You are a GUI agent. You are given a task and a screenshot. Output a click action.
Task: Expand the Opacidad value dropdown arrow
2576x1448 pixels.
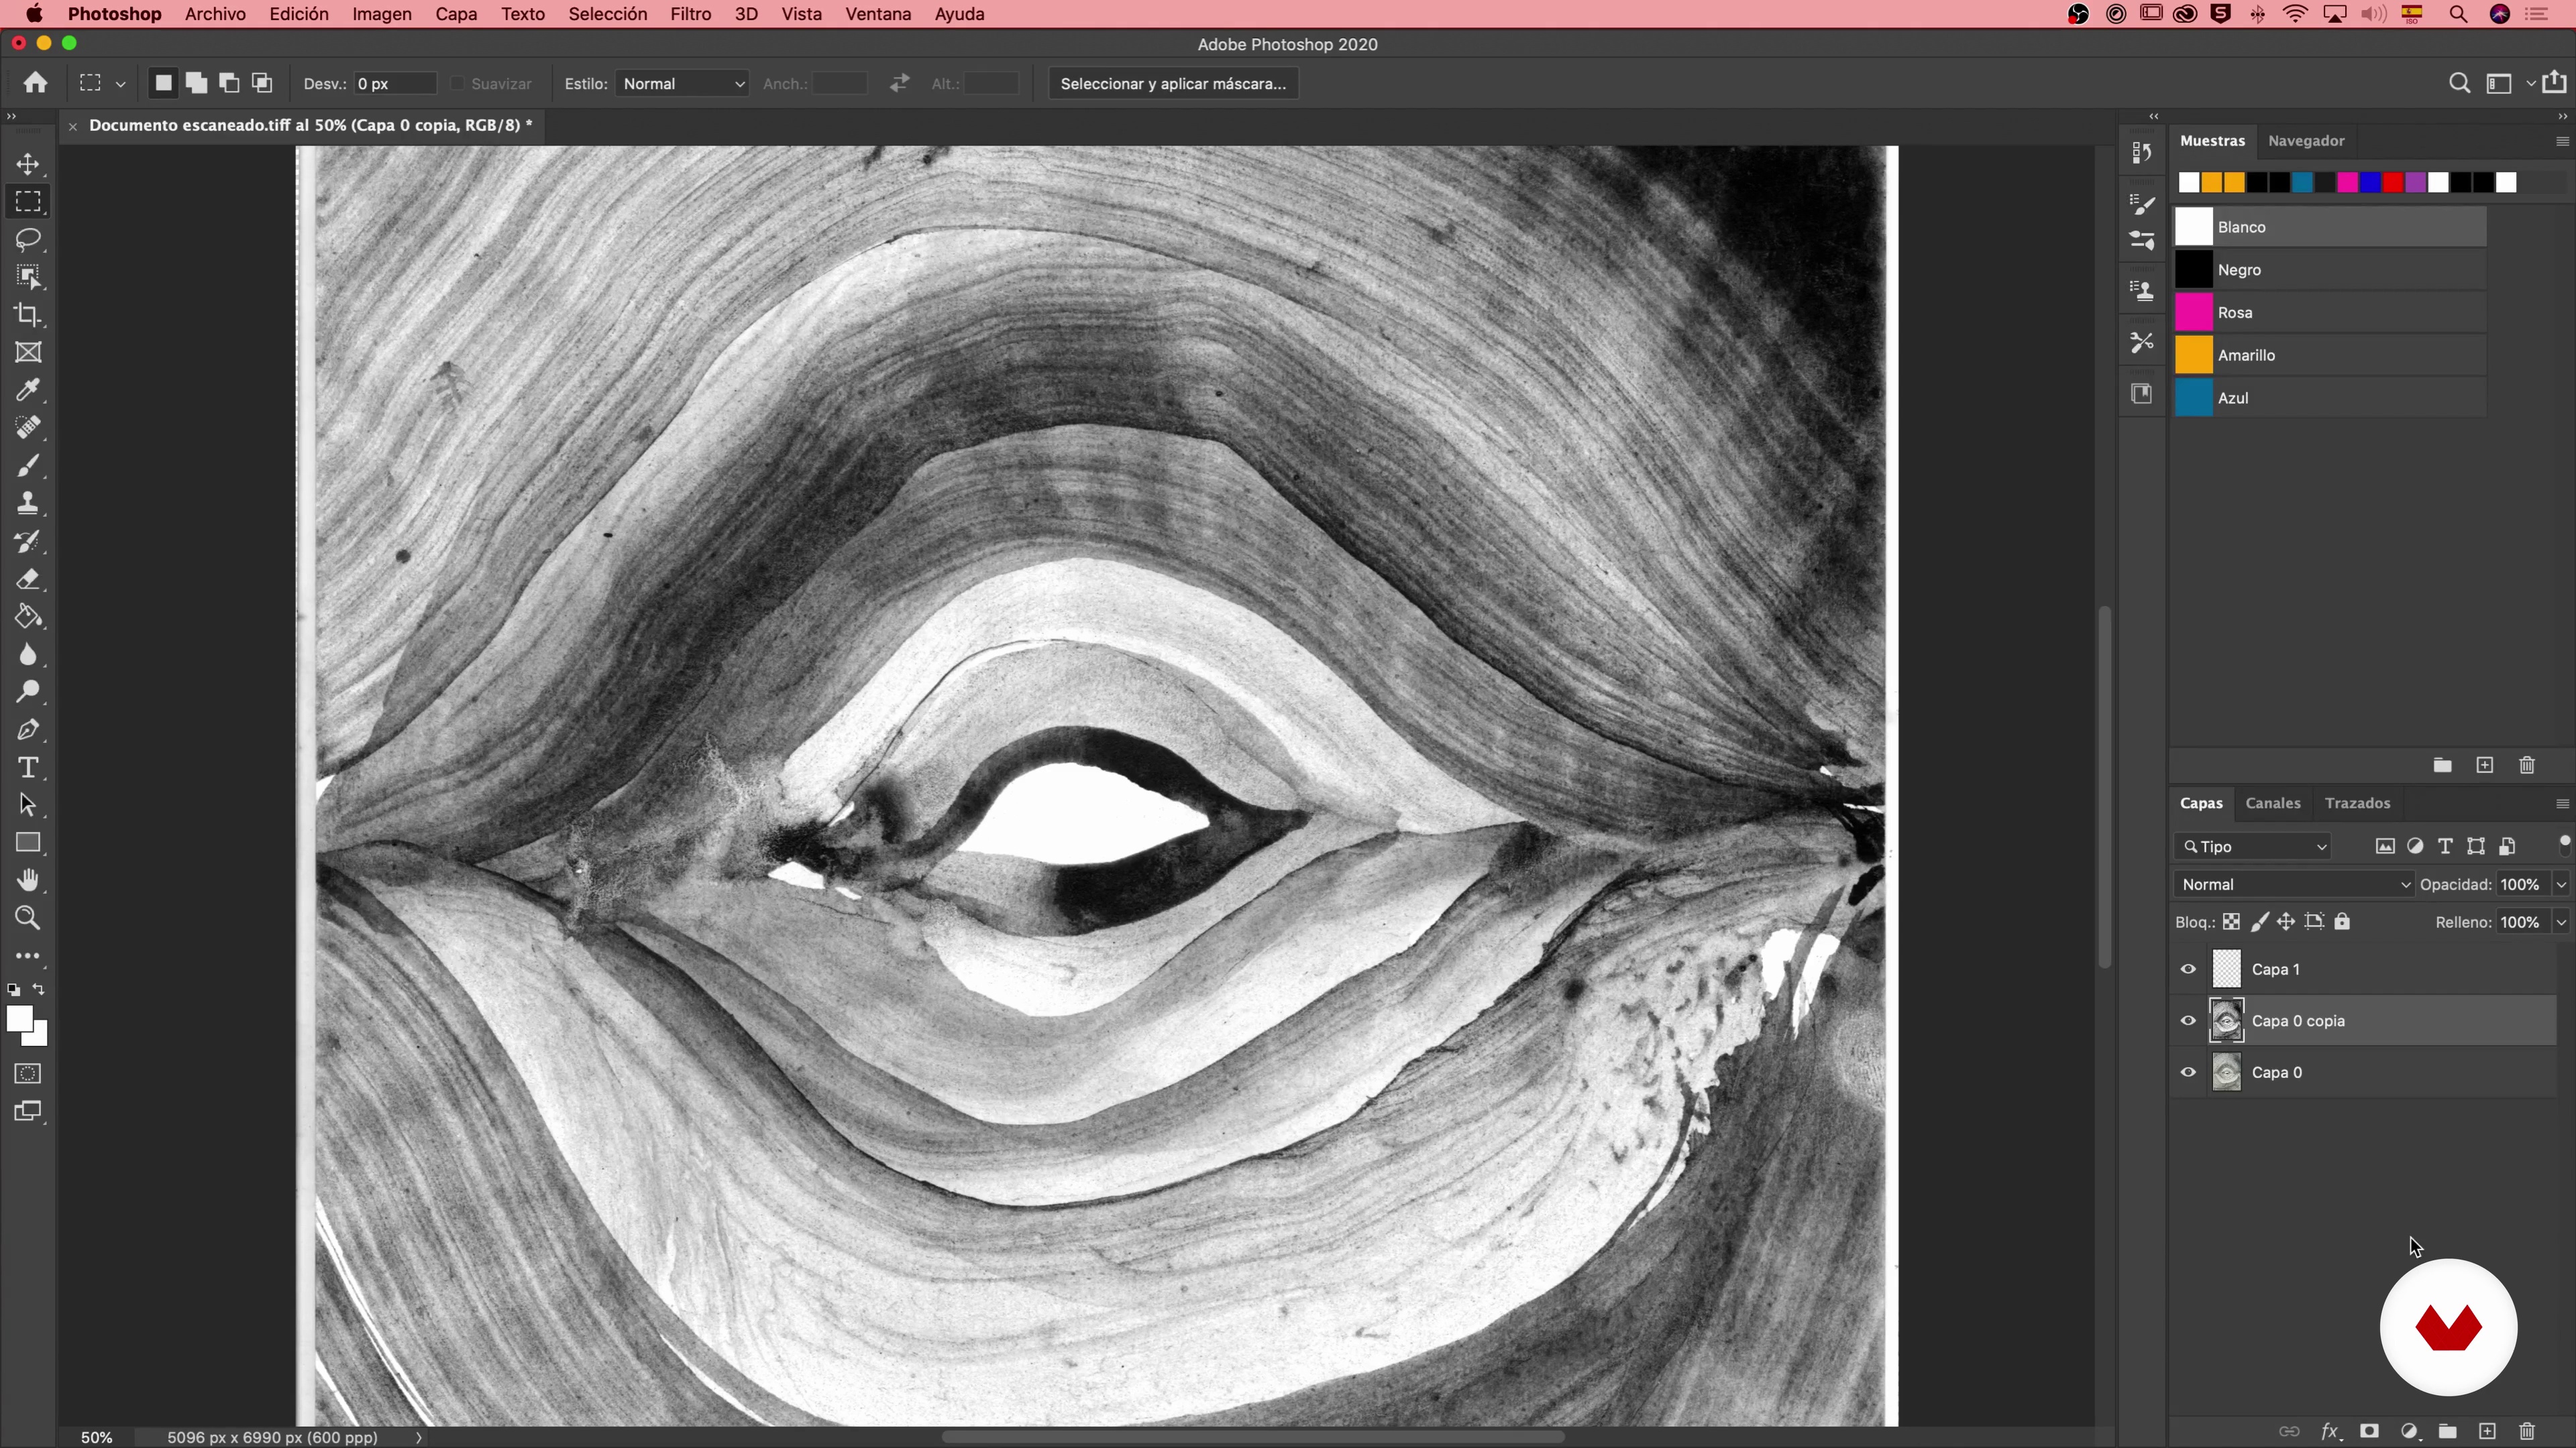point(2561,884)
